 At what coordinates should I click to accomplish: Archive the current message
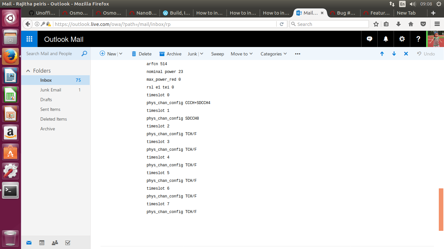click(x=170, y=54)
